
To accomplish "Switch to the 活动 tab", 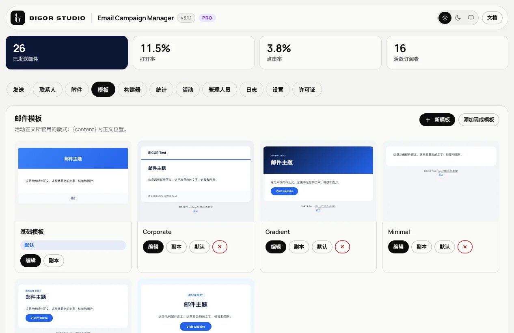I will 188,90.
